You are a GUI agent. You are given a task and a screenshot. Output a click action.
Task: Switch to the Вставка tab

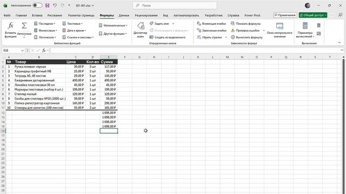37,16
